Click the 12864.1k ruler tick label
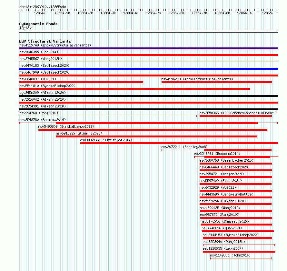 point(62,13)
